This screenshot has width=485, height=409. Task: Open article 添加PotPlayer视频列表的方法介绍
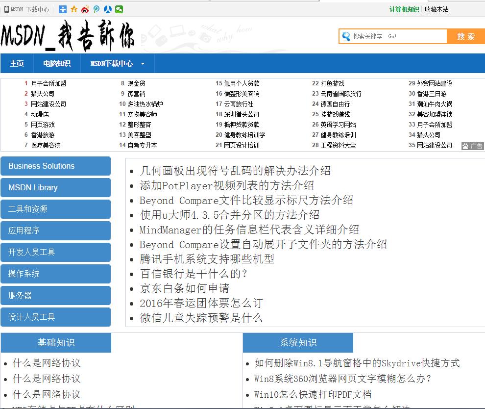[x=227, y=185]
